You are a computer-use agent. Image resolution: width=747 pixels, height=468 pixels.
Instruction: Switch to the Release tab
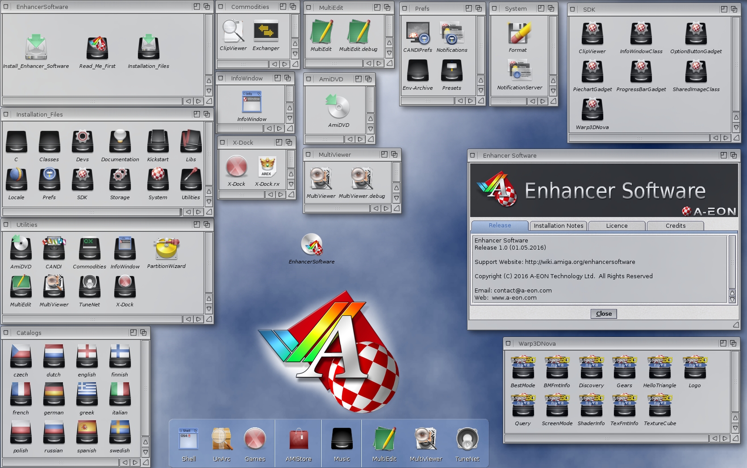[500, 226]
